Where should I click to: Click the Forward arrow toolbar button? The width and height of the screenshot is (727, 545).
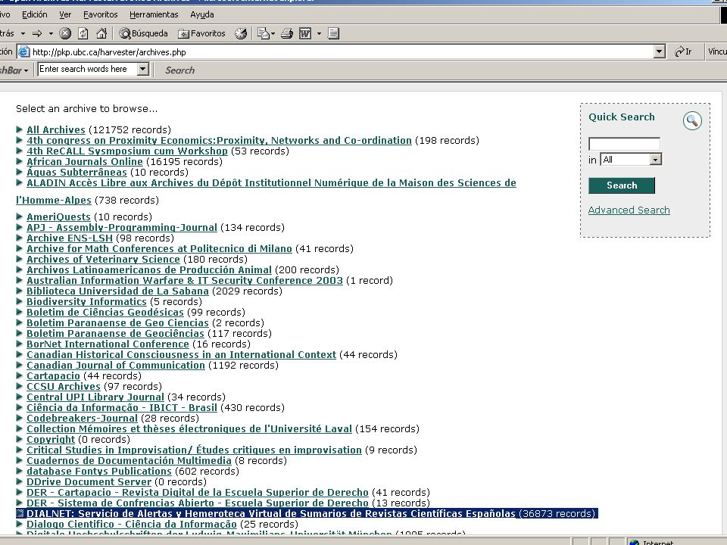pos(37,33)
